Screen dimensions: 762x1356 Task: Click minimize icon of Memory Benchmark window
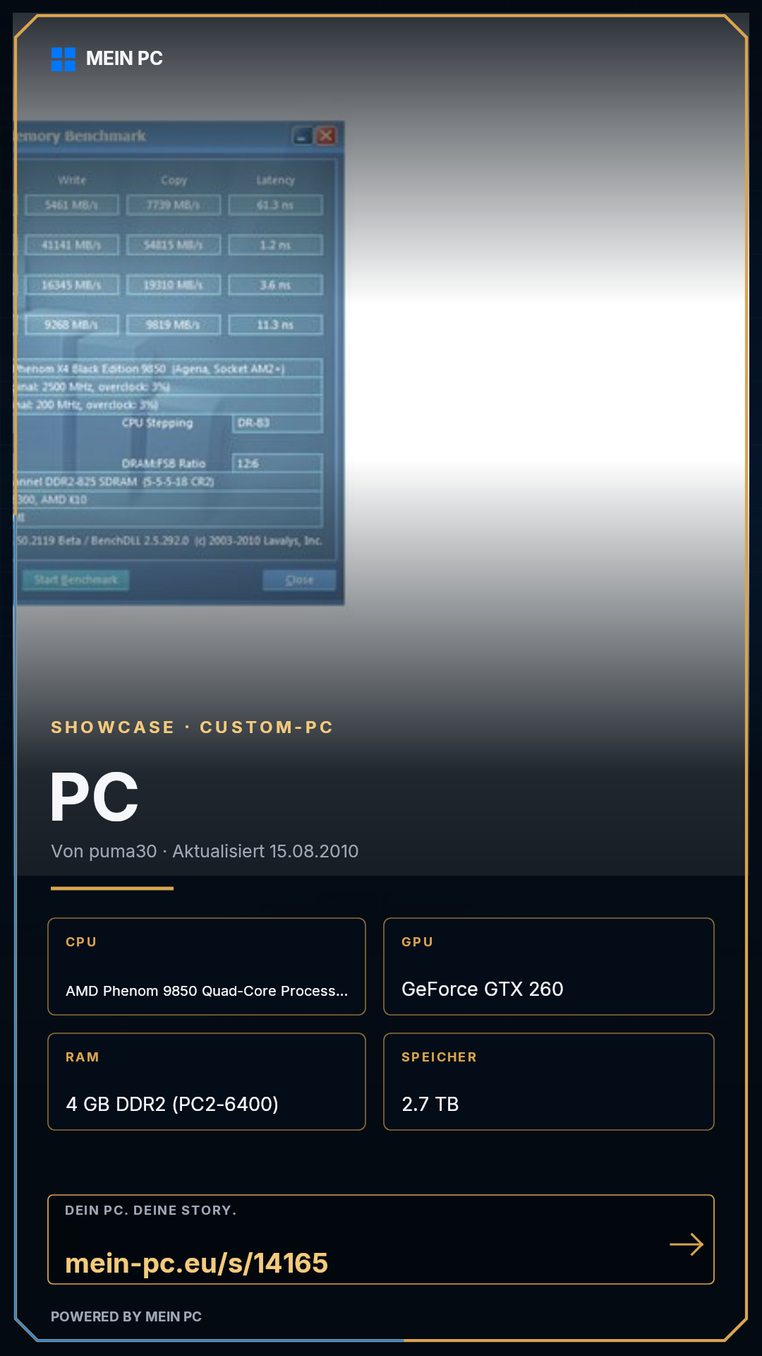tap(303, 136)
